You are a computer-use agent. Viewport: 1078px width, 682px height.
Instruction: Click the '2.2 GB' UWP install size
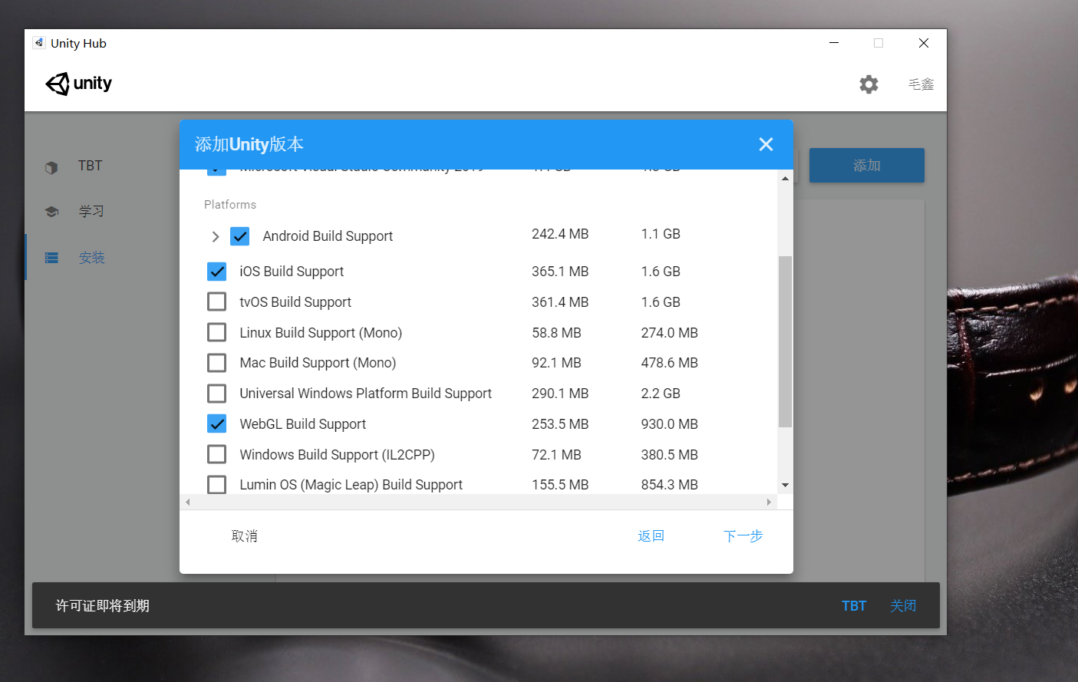(x=661, y=394)
